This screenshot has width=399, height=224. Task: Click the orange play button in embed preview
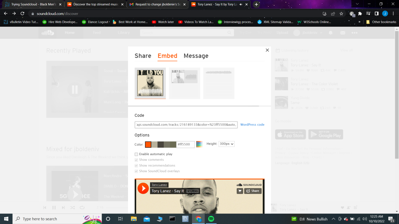point(143,188)
